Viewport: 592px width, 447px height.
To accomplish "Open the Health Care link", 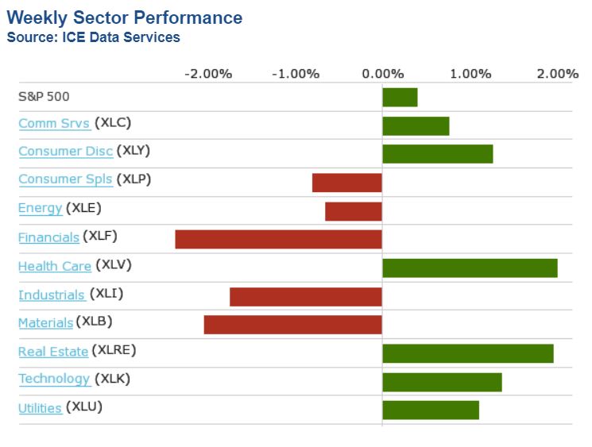I will click(x=54, y=266).
